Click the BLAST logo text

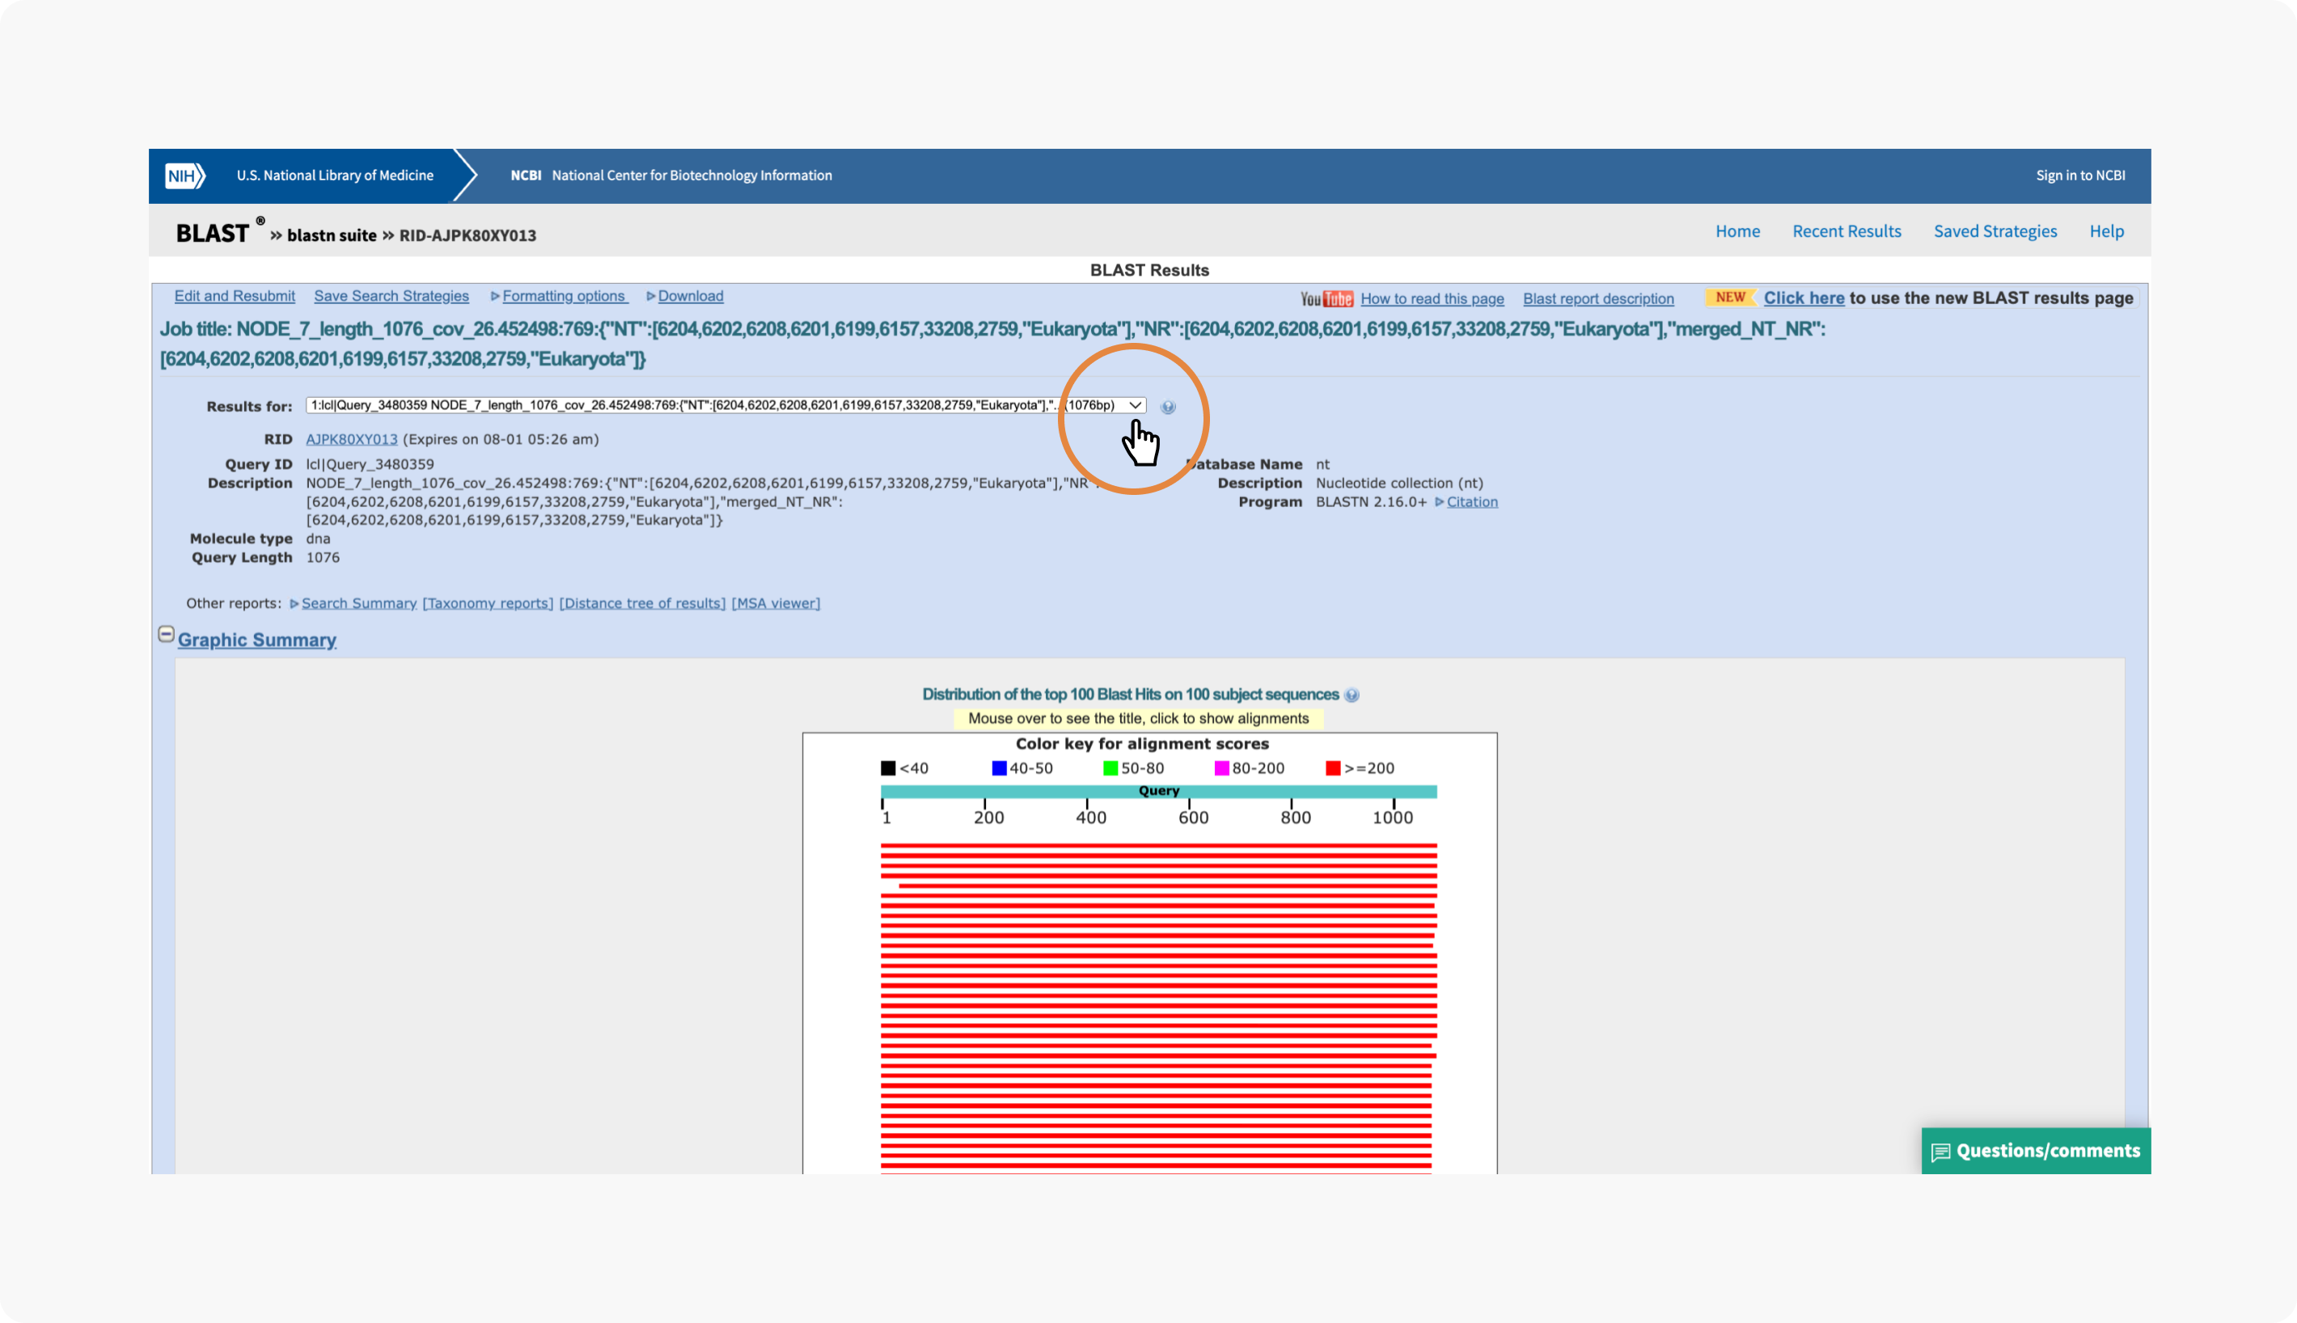(x=213, y=234)
